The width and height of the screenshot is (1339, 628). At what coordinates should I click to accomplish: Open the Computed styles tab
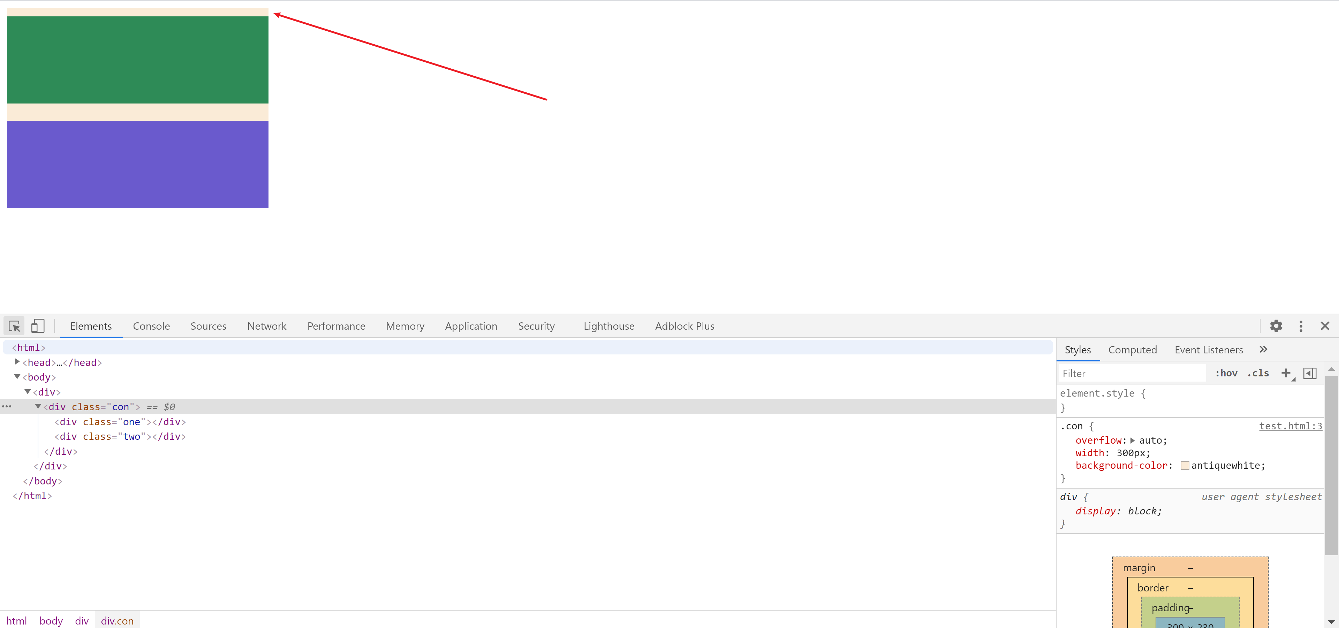point(1132,350)
